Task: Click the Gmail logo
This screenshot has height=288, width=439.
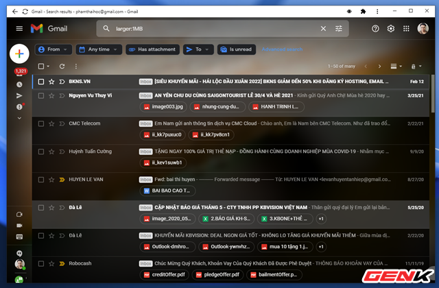Action: [x=49, y=29]
